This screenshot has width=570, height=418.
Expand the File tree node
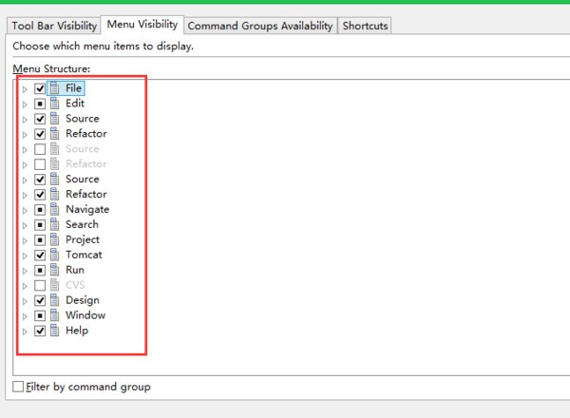[25, 89]
